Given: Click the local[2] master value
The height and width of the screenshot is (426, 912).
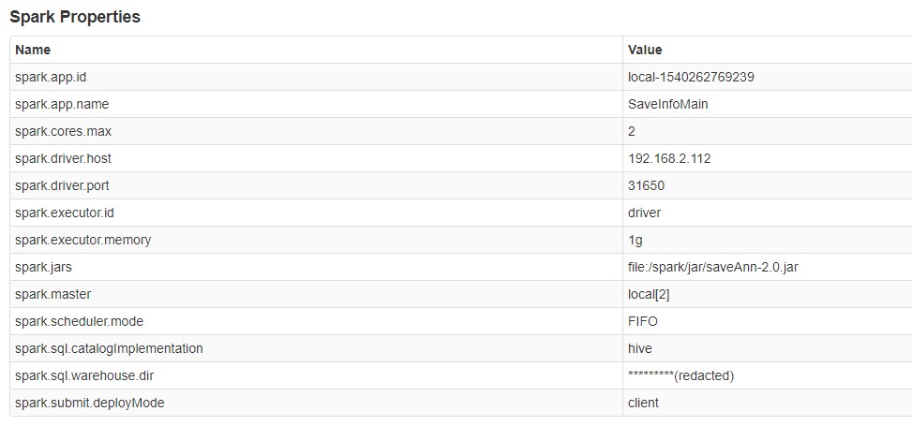Looking at the screenshot, I should [649, 295].
